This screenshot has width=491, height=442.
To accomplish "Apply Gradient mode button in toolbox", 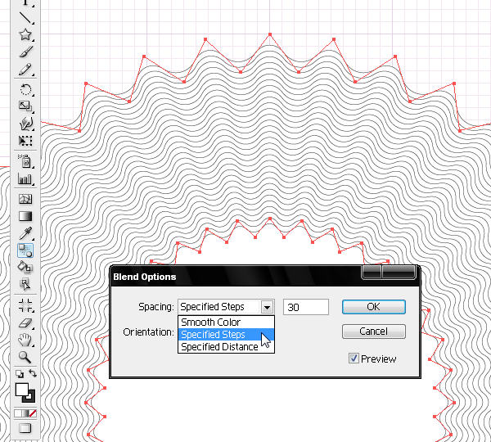I will pyautogui.click(x=25, y=413).
